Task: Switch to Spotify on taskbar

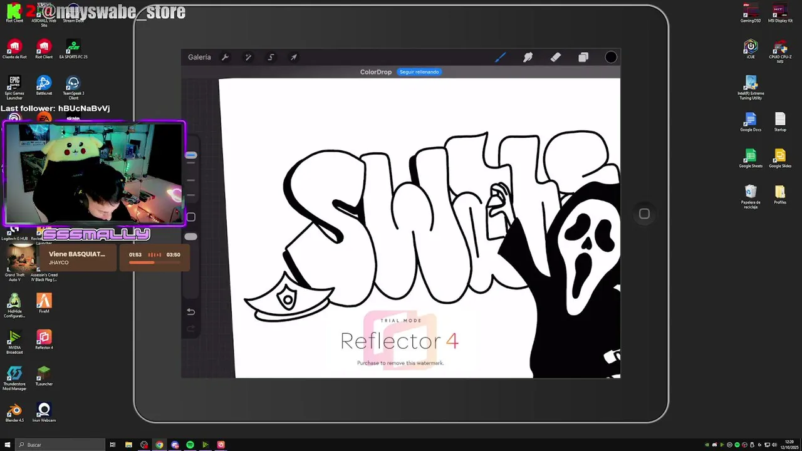Action: (x=190, y=445)
